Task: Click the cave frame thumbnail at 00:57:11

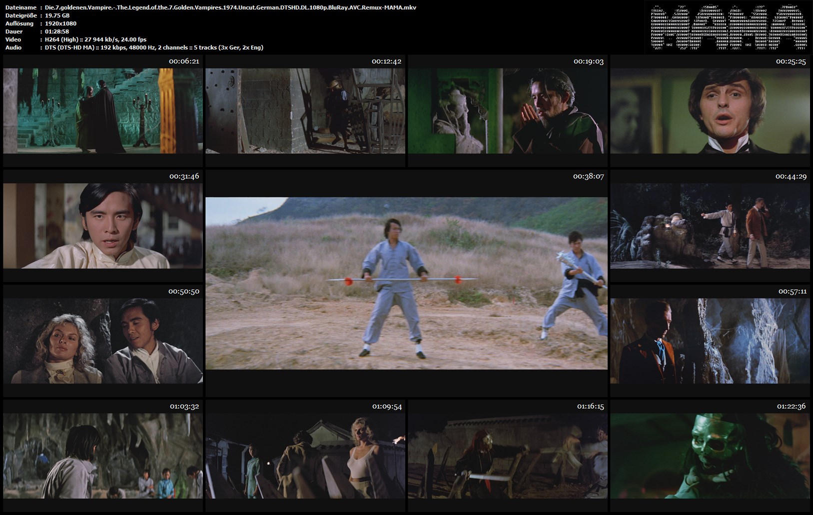Action: 710,341
